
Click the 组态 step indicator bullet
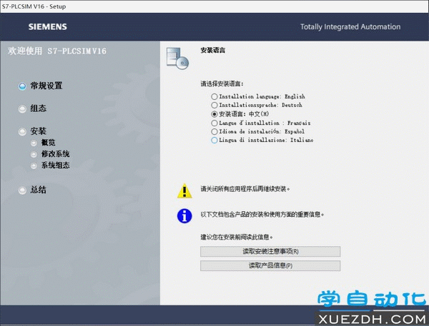22,109
